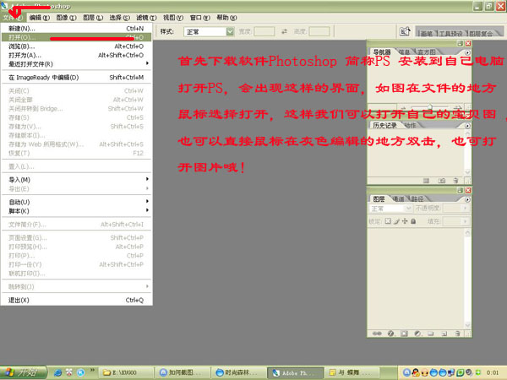Switch to the 如何截图 taskbar window
The image size is (507, 380).
[x=182, y=372]
